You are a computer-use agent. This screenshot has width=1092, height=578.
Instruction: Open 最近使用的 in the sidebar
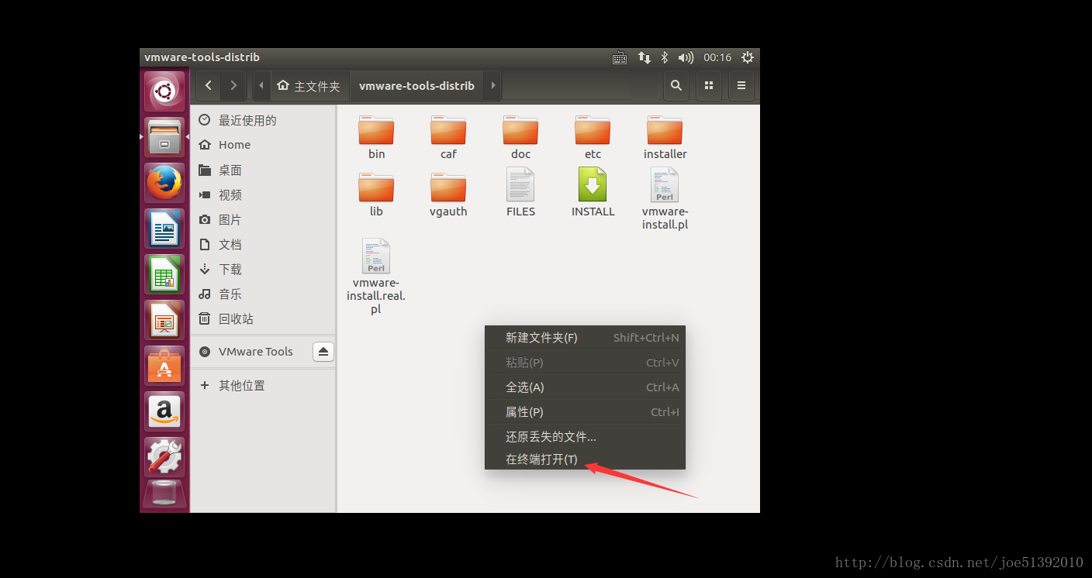(x=262, y=120)
